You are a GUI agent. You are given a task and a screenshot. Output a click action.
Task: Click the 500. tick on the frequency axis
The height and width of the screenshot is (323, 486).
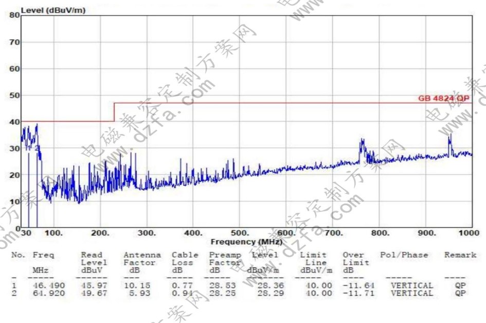(x=240, y=233)
